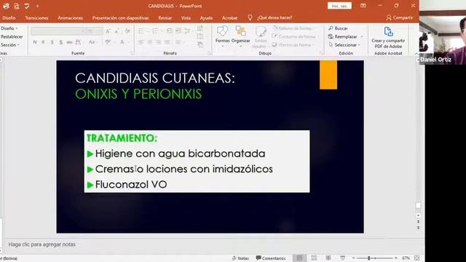Open the ribbon display options icon
The width and height of the screenshot is (466, 262).
(x=363, y=6)
